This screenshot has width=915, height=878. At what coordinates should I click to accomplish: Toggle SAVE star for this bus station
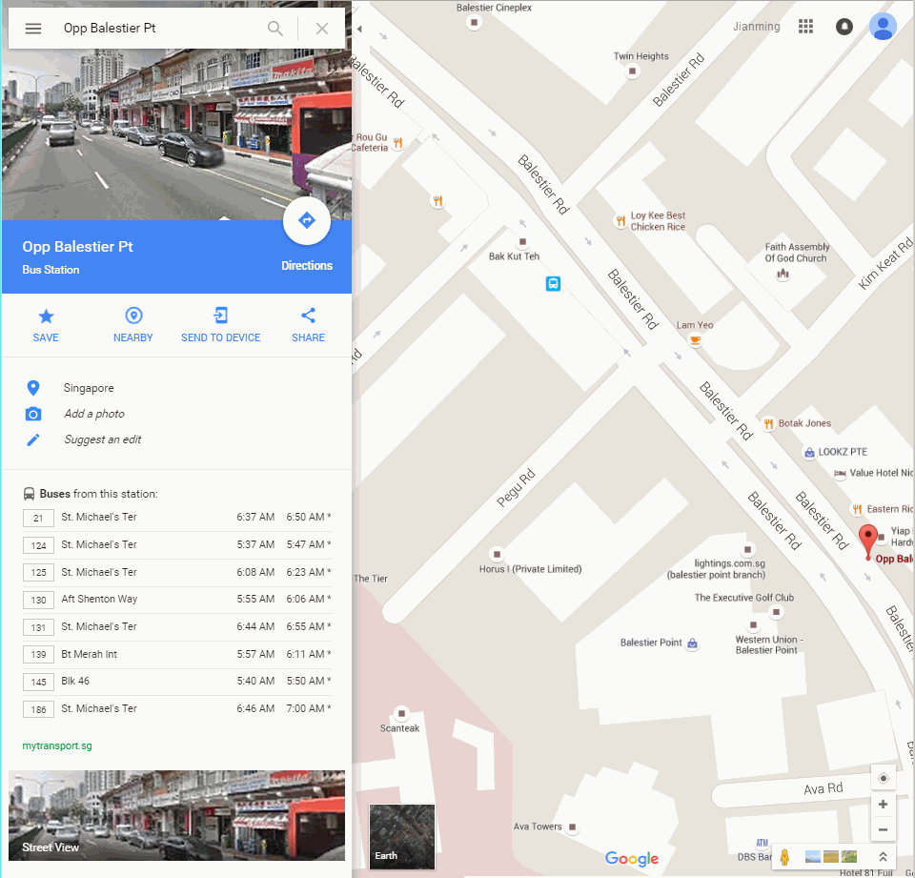pyautogui.click(x=46, y=315)
